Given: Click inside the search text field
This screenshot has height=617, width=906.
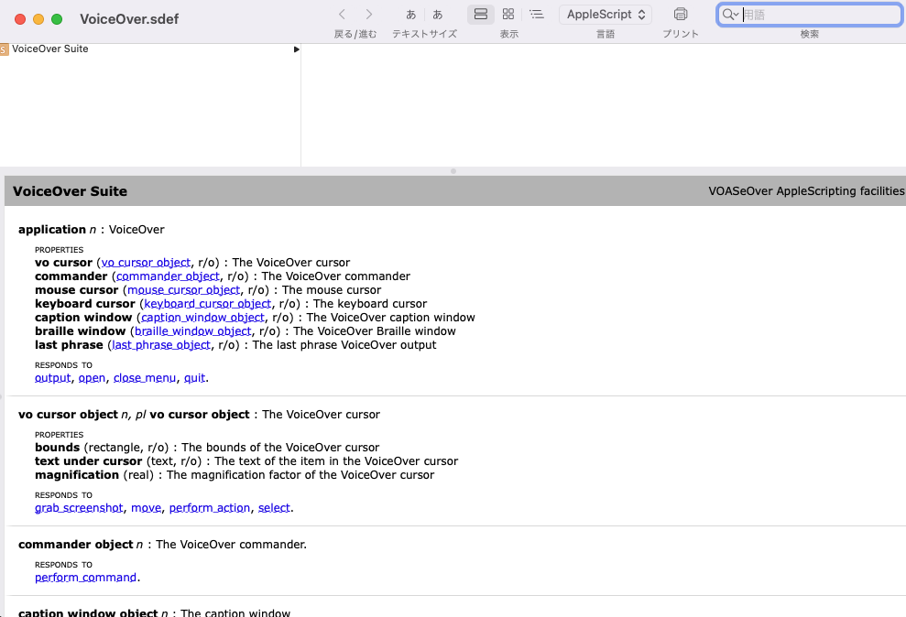Looking at the screenshot, I should (x=815, y=15).
